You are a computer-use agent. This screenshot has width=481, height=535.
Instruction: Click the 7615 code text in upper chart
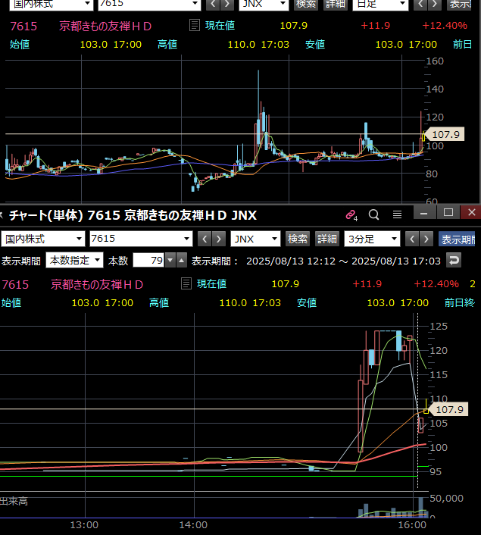pos(23,27)
